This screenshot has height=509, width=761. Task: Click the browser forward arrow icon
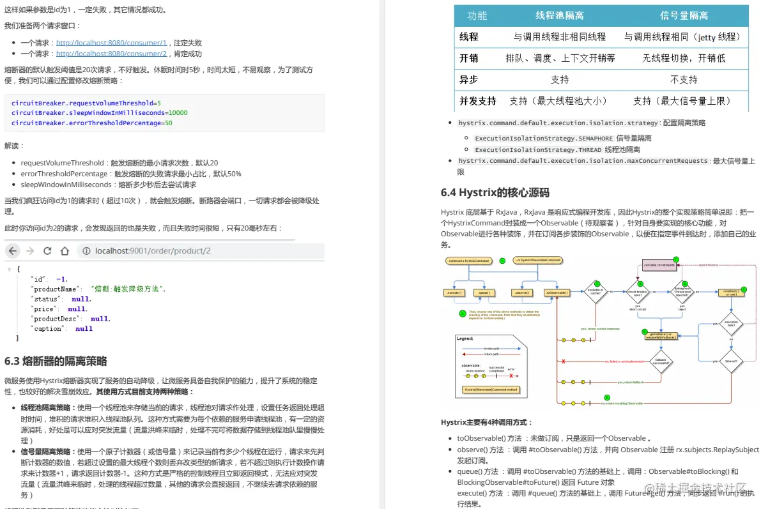pyautogui.click(x=30, y=251)
